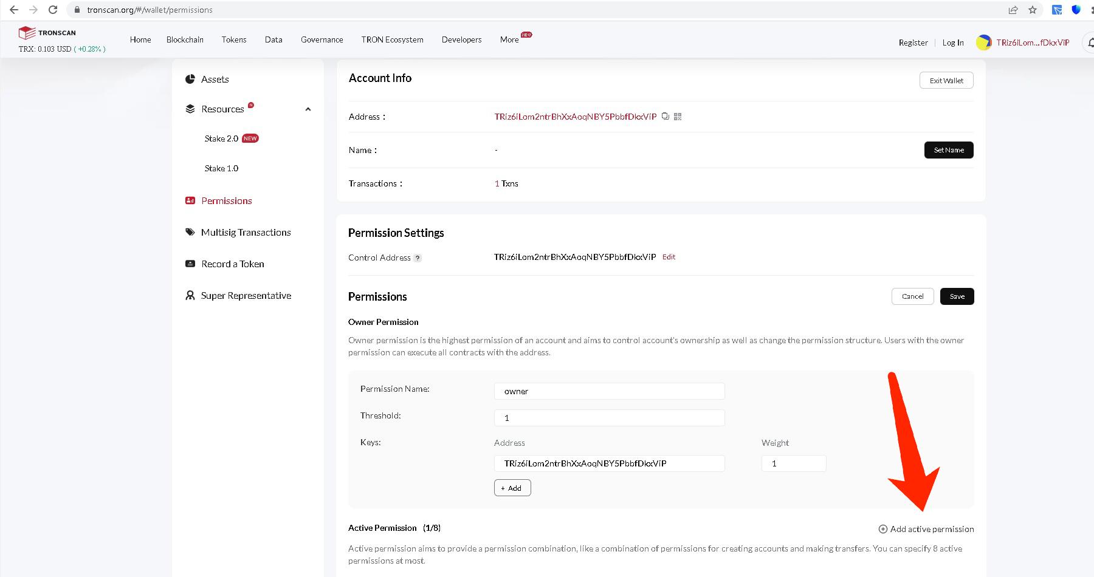Image resolution: width=1094 pixels, height=577 pixels.
Task: Click the Super Representative person icon
Action: click(190, 295)
